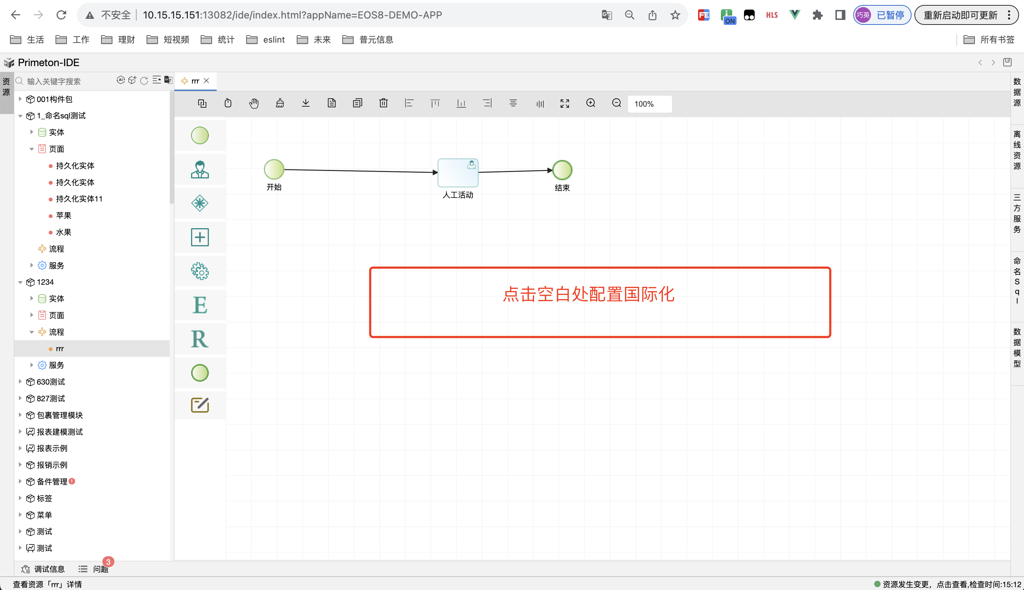Select the hand pan tool
Viewport: 1024px width, 590px height.
point(254,103)
